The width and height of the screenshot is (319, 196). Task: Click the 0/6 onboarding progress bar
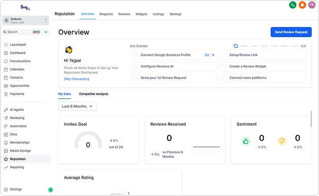270,46
